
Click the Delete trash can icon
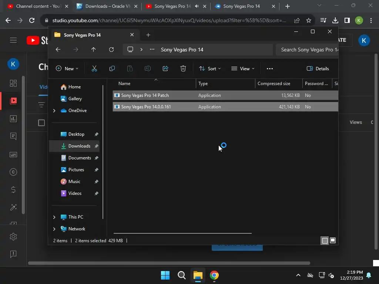pyautogui.click(x=183, y=68)
